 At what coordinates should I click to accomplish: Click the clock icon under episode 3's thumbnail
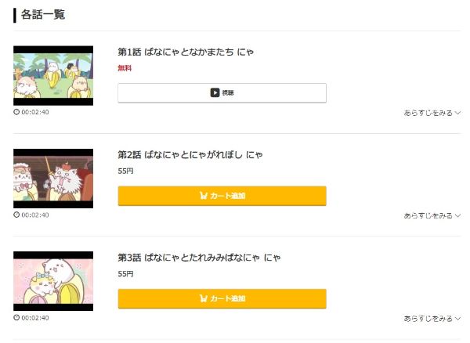pyautogui.click(x=16, y=318)
